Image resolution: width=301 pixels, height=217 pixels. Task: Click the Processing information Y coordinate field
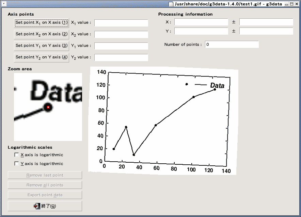point(201,31)
